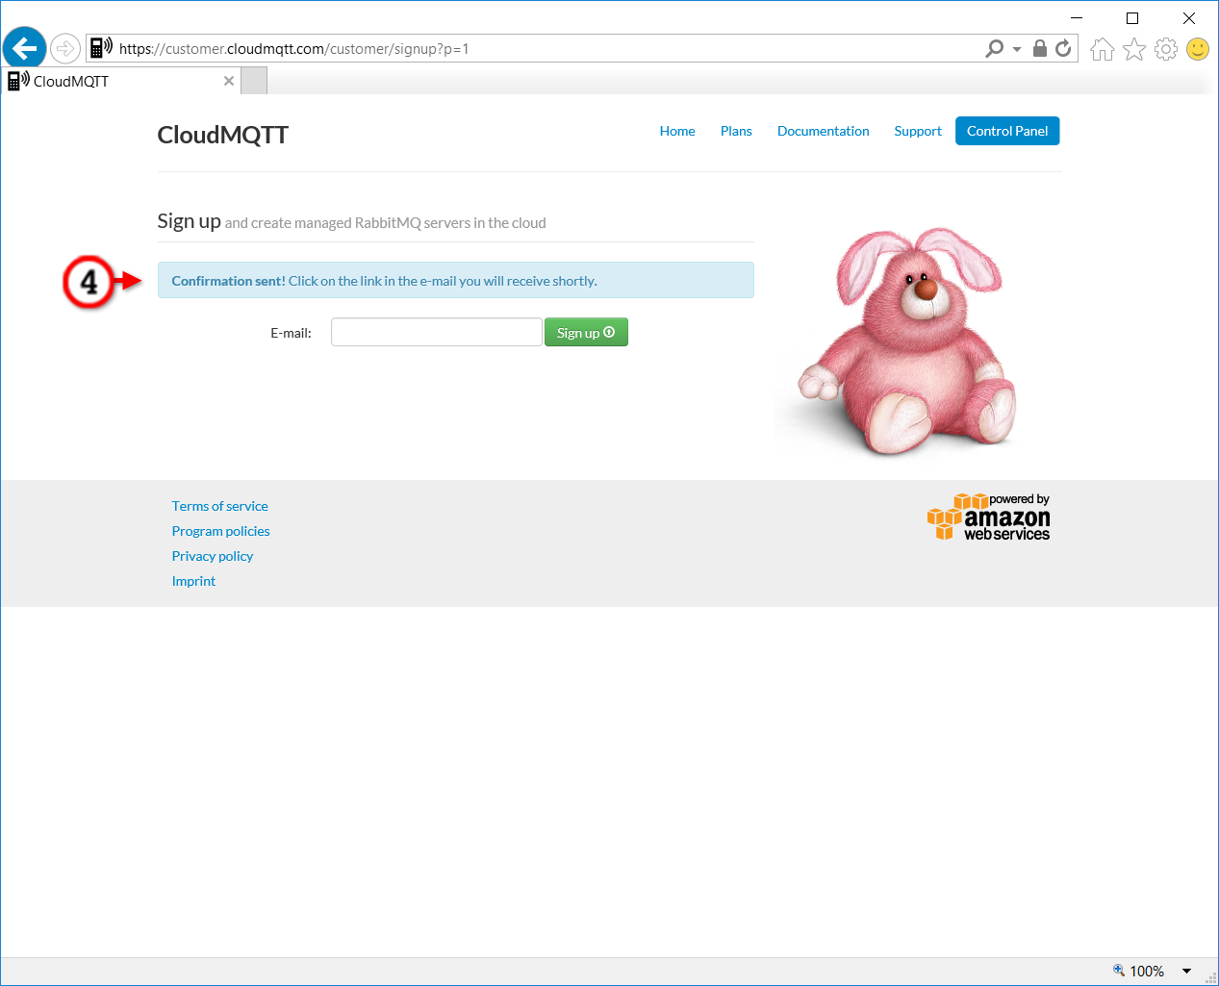Click the browser forward arrow button
1219x986 pixels.
(x=65, y=48)
